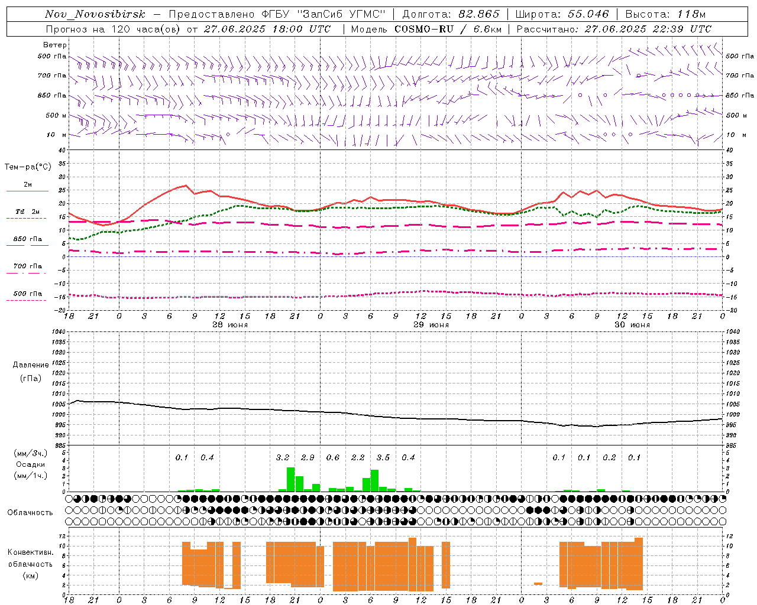The height and width of the screenshot is (605, 757).
Task: Click the Тем-ра(°C) axis title
Action: point(28,167)
